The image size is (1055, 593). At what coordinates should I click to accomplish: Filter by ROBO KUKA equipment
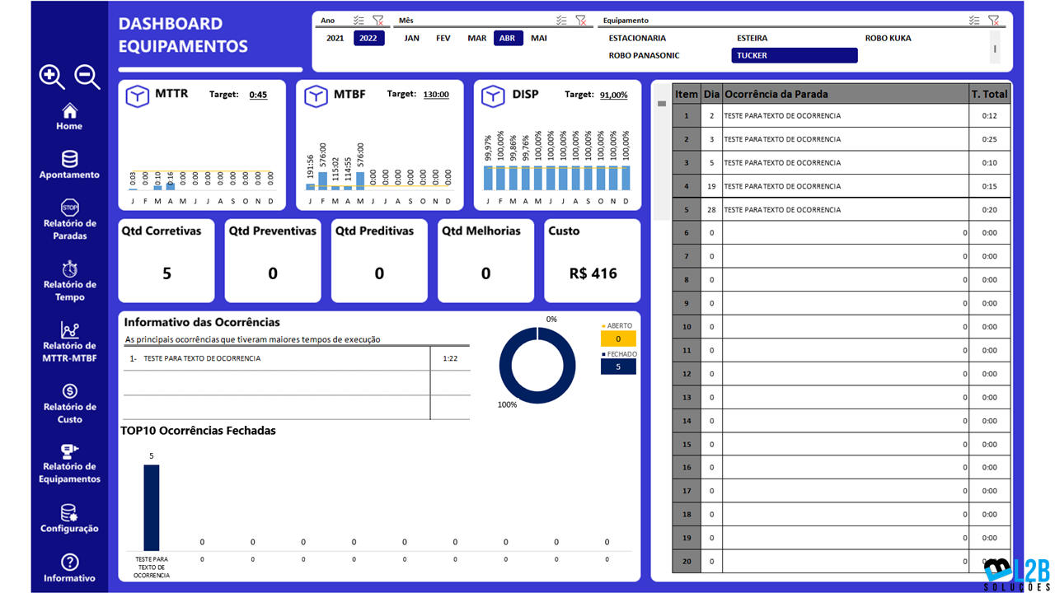coord(888,38)
